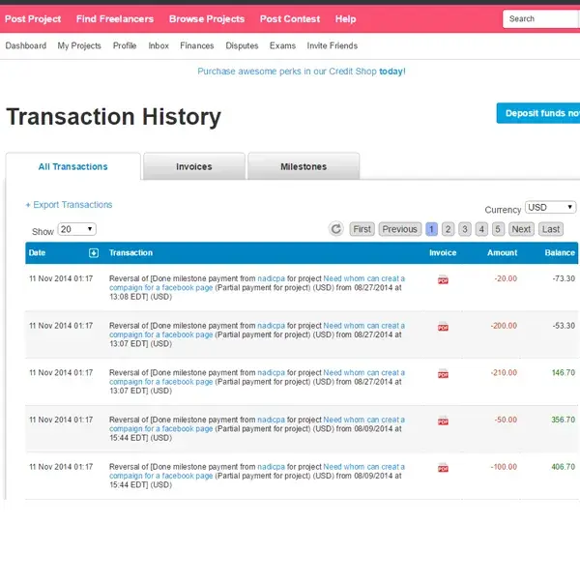Jump to page 3 of transactions
580x580 pixels.
point(465,229)
